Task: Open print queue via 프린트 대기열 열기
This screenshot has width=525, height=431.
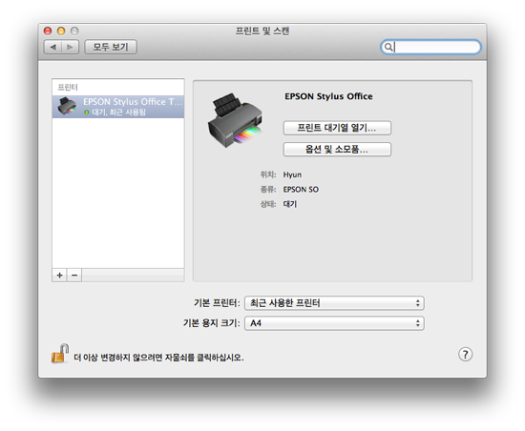Action: [337, 128]
